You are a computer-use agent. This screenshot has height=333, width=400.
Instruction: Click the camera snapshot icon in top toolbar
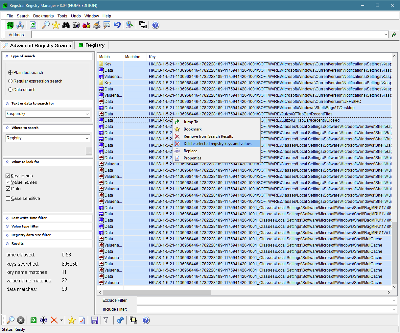(x=76, y=25)
